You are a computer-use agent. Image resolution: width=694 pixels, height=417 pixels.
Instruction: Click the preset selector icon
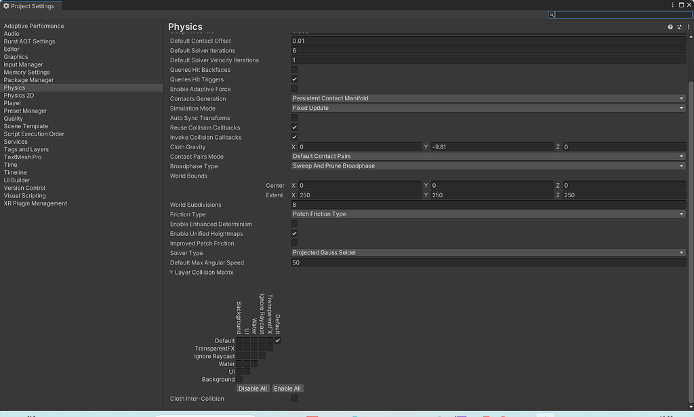pyautogui.click(x=679, y=27)
